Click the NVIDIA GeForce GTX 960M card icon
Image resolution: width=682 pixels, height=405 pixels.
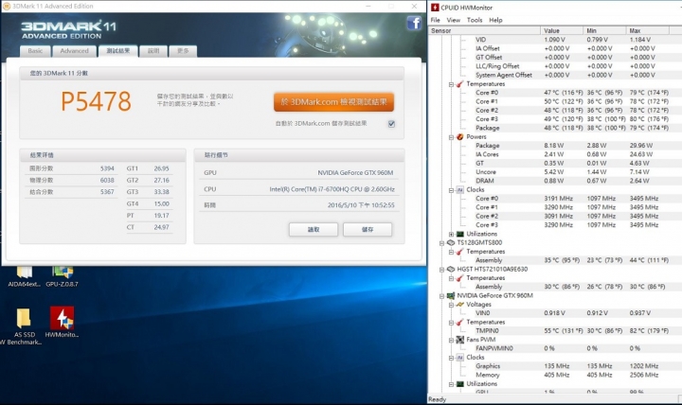coord(451,295)
